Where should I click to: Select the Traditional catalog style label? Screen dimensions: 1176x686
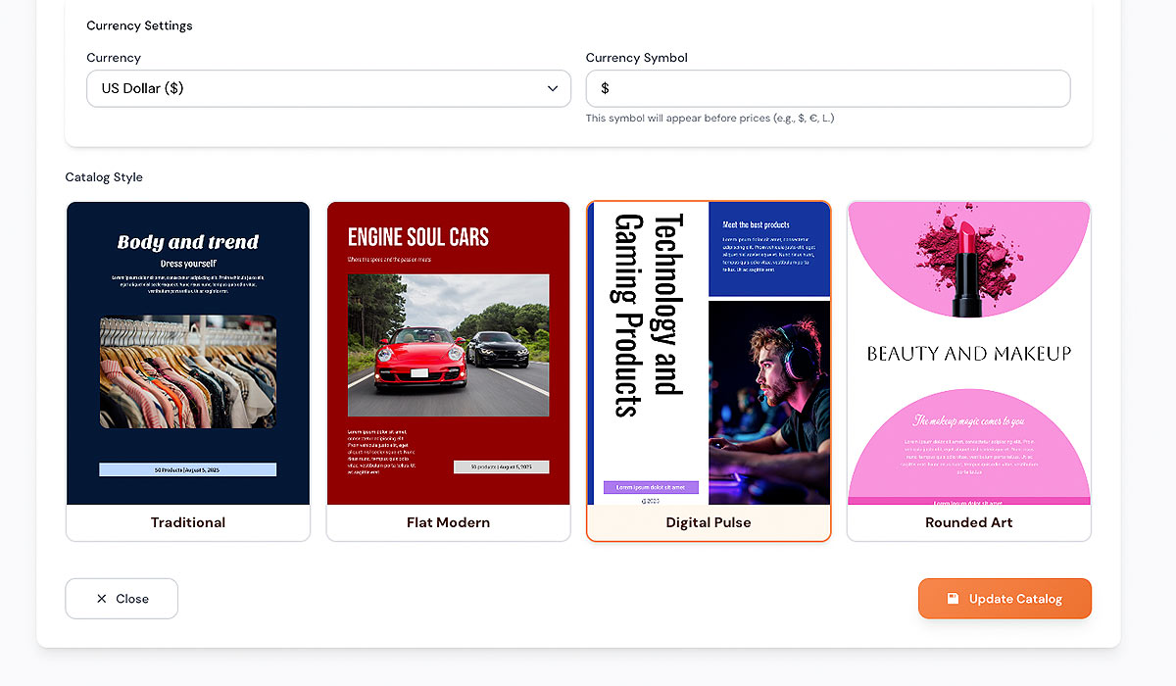(x=188, y=522)
